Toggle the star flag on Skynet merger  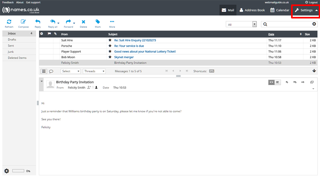[x=110, y=57]
